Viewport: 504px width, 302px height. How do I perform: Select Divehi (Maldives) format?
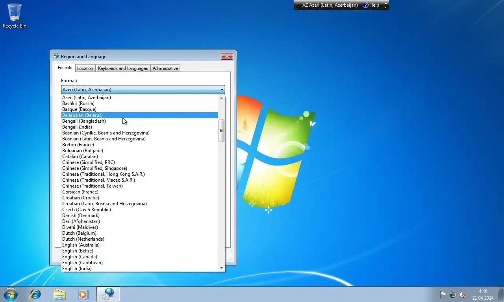click(140, 227)
